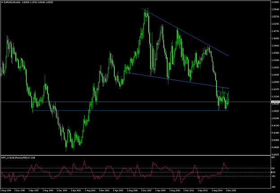Click the '1 Dec 2015' date label

pos(231,190)
